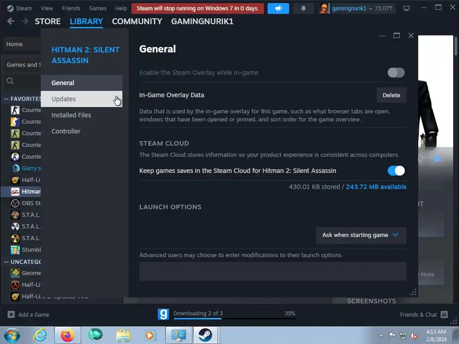Open Friends & Chat grid icon

[x=444, y=314]
